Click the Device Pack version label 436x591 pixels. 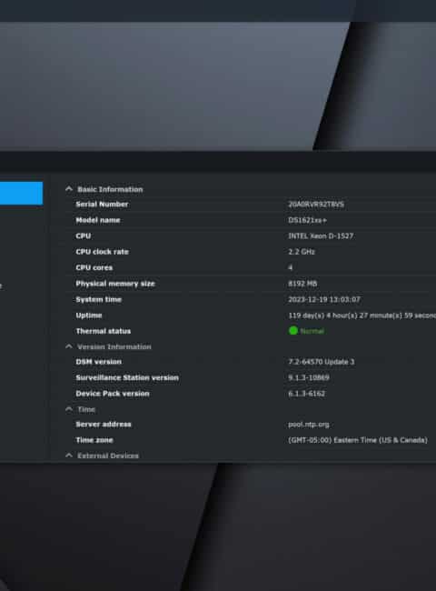click(113, 394)
